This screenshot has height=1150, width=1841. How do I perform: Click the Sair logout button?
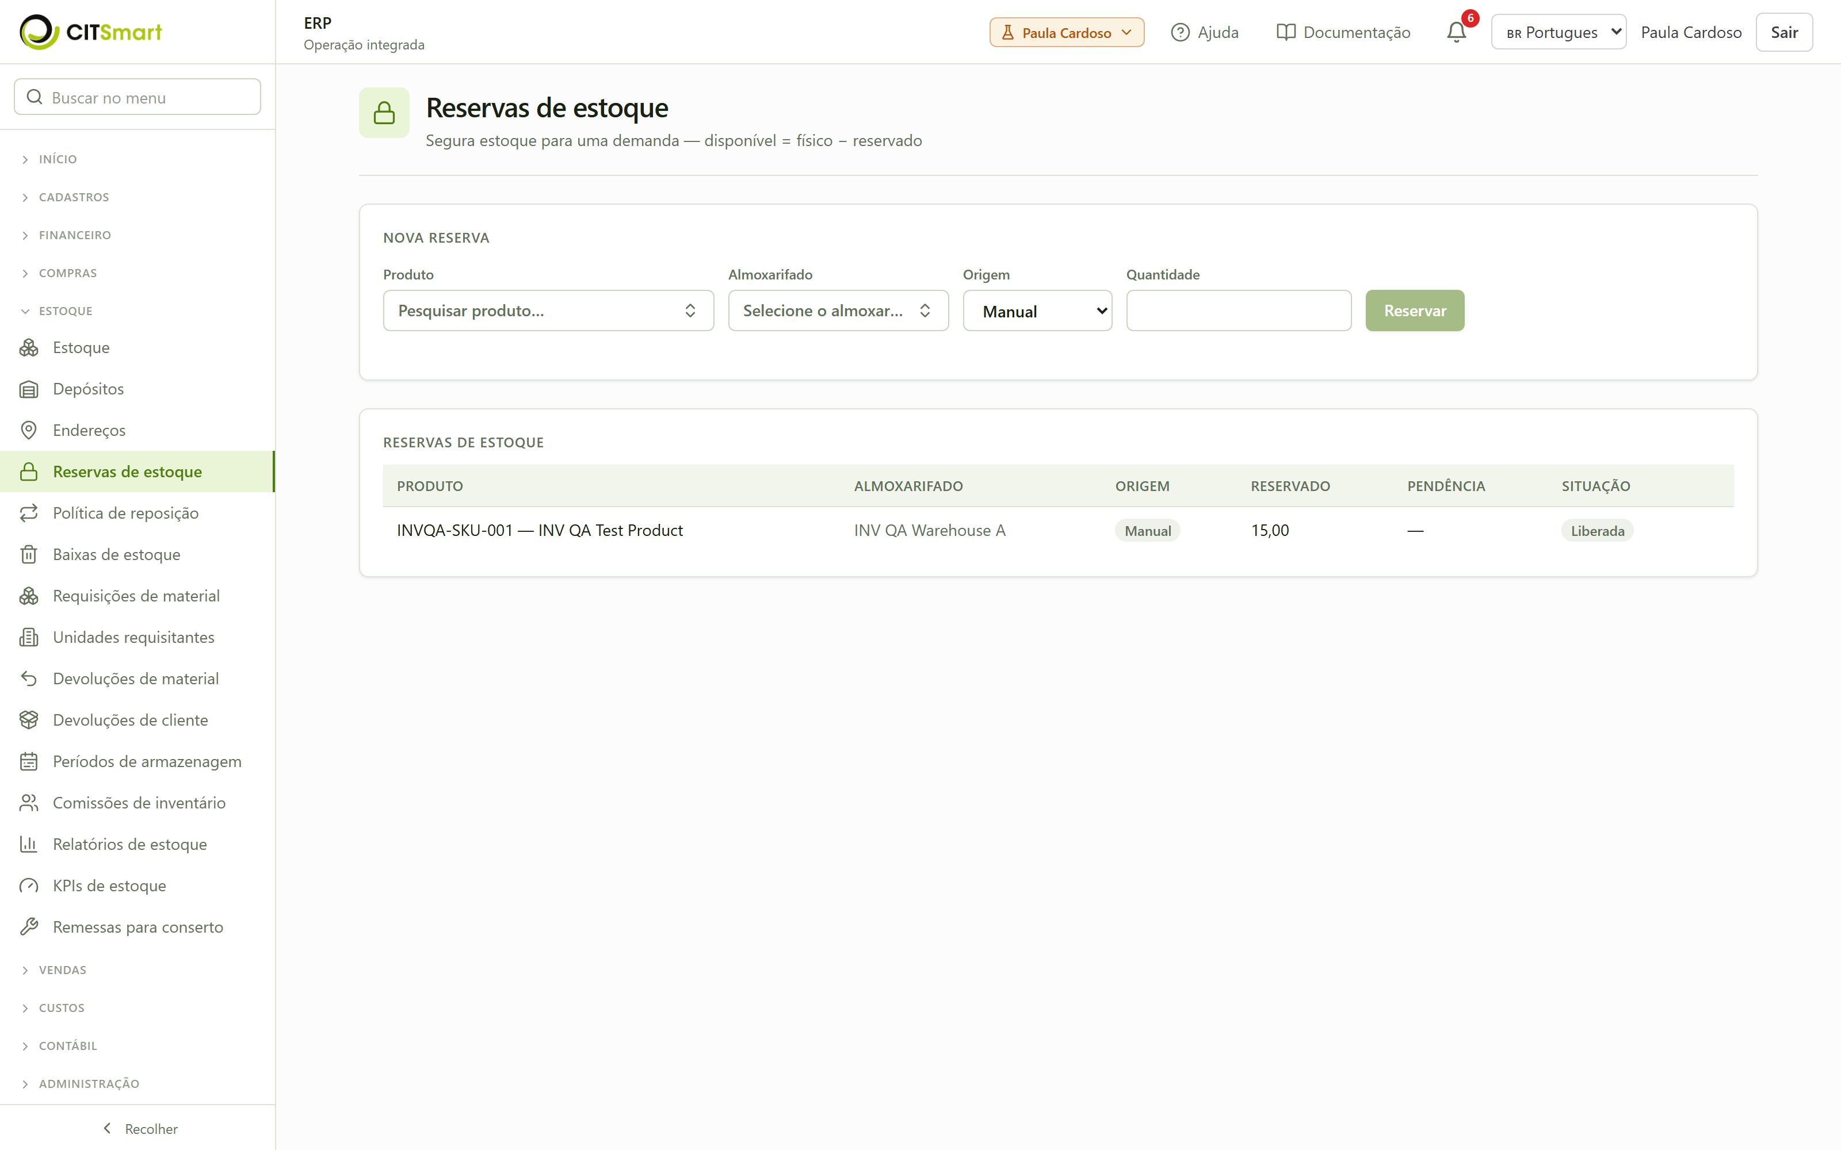pyautogui.click(x=1784, y=32)
